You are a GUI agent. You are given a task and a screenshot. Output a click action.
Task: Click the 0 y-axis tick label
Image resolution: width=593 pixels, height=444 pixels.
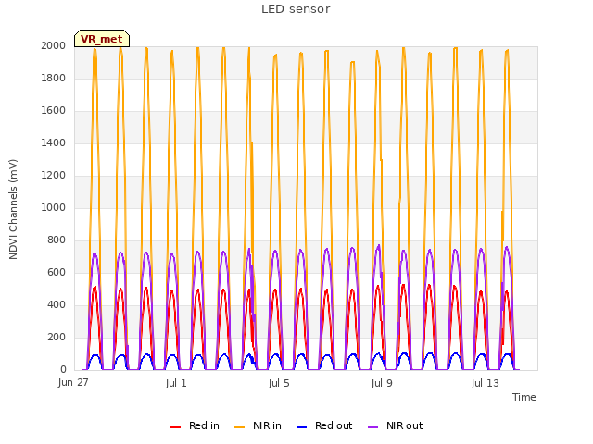63,370
